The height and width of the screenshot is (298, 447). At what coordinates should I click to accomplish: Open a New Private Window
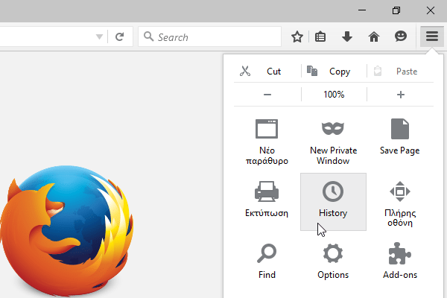[x=333, y=142]
